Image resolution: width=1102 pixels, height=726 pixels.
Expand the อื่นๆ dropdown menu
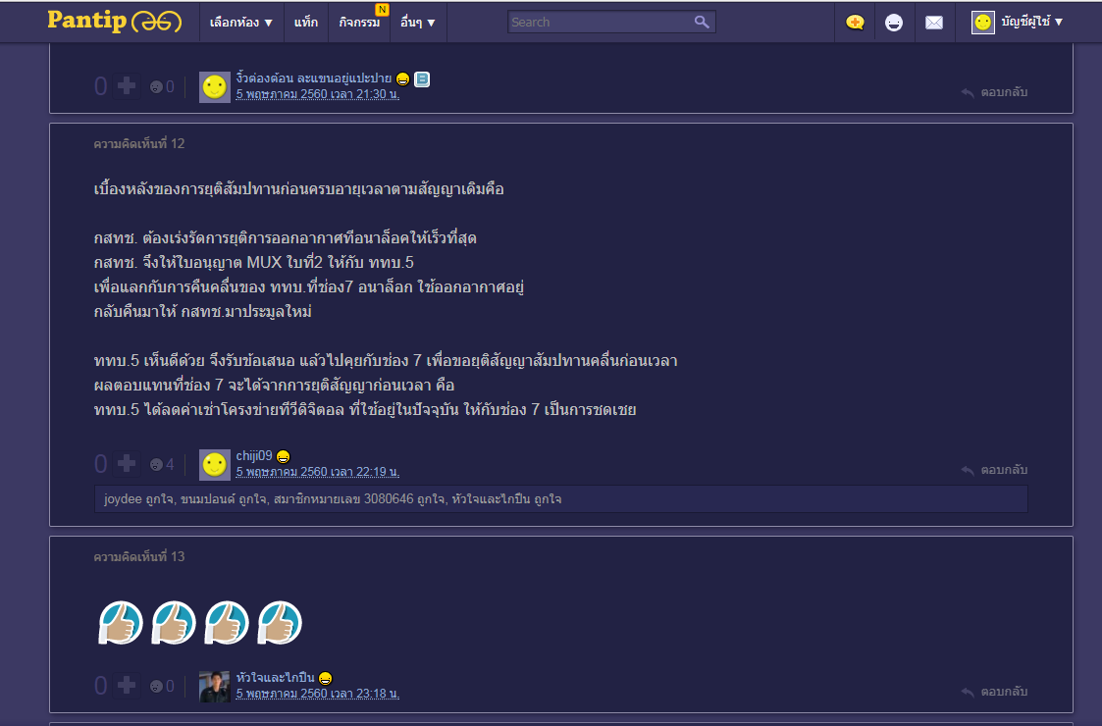coord(418,23)
